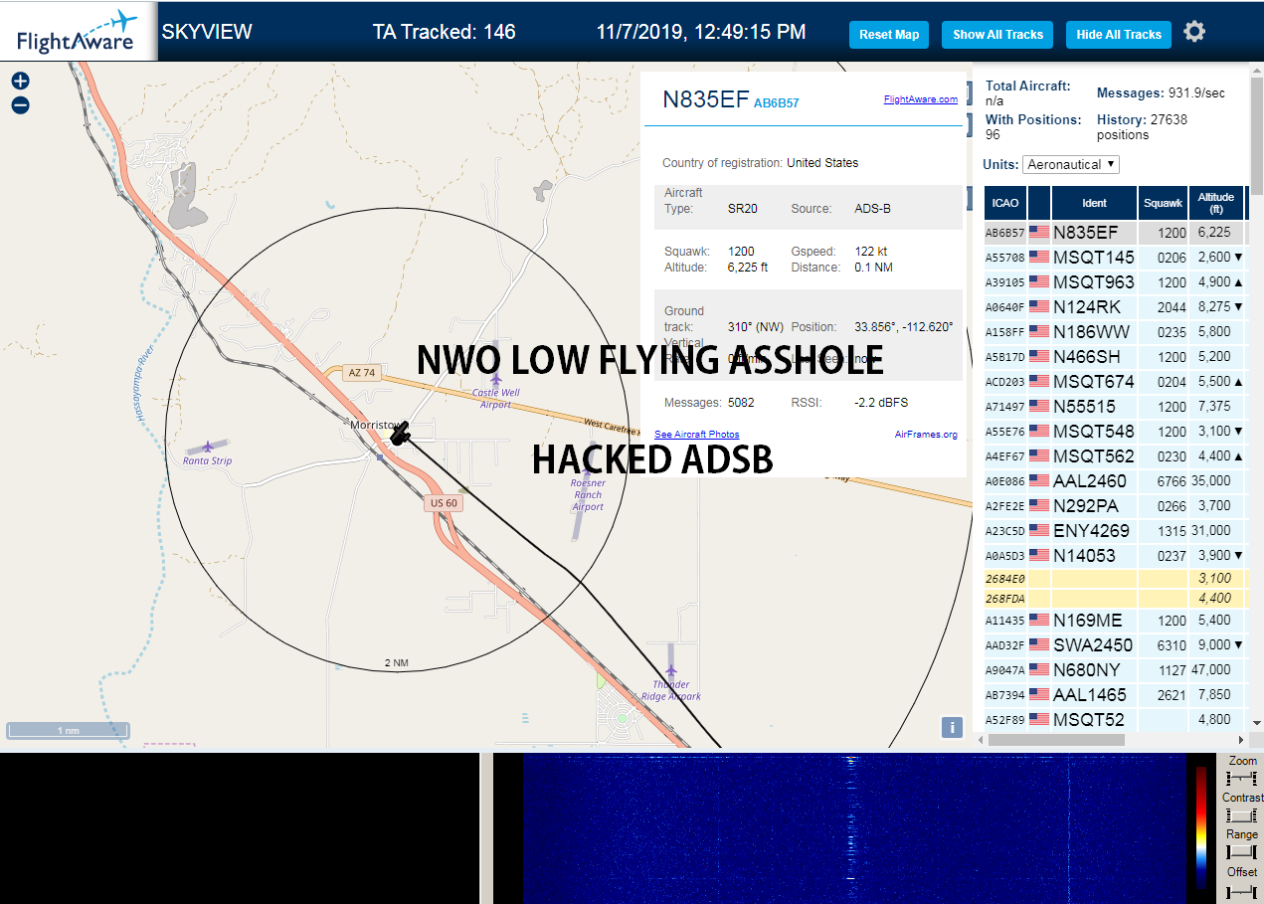Click scrollbar down arrow of aircraft panel
The height and width of the screenshot is (904, 1264).
click(1256, 723)
